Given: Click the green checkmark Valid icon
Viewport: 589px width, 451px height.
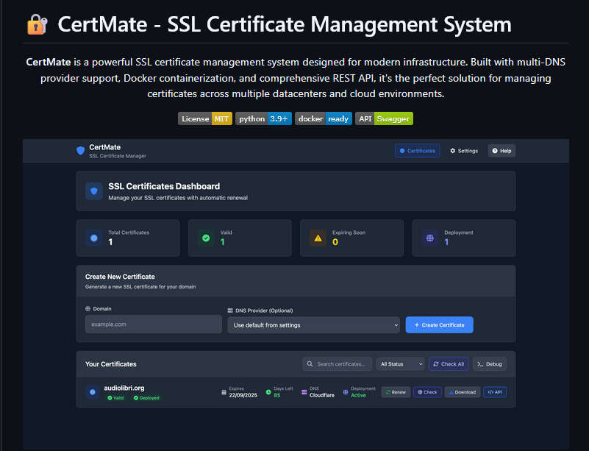Looking at the screenshot, I should click(x=206, y=238).
